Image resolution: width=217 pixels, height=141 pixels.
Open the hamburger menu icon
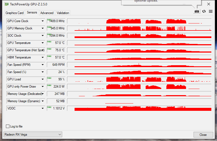(211, 11)
